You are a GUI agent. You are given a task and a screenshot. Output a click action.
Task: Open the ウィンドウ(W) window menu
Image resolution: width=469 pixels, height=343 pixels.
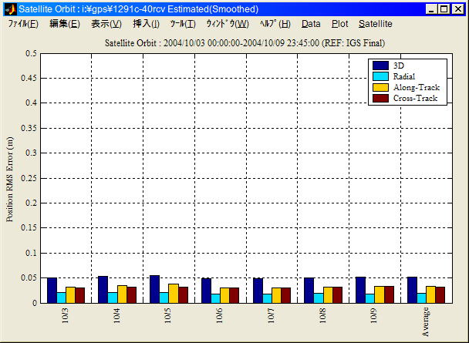click(x=227, y=24)
